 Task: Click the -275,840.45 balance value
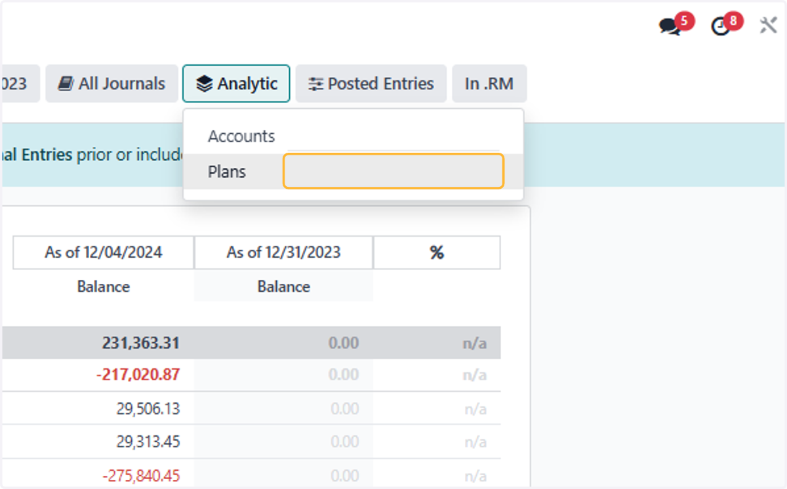141,475
